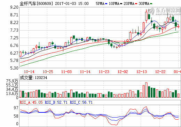This screenshot has height=127, width=181.
Task: Click the 58 RSI axis label
Action: tap(16, 116)
